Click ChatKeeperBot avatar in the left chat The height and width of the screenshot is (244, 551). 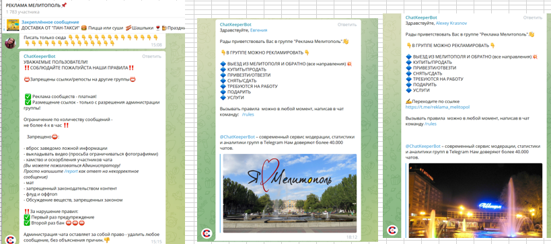(x=10, y=239)
